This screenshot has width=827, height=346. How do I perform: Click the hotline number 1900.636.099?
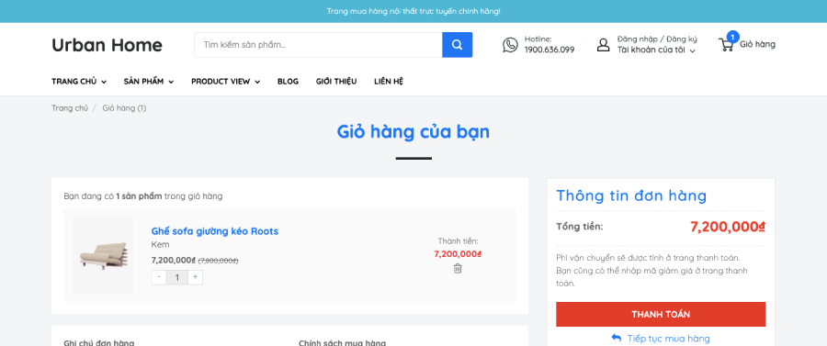pyautogui.click(x=549, y=50)
